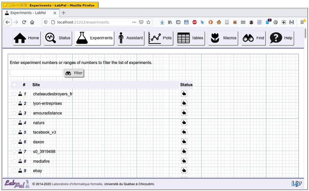The width and height of the screenshot is (309, 191).
Task: Check the box for s0_3919498
Action: (x=14, y=152)
